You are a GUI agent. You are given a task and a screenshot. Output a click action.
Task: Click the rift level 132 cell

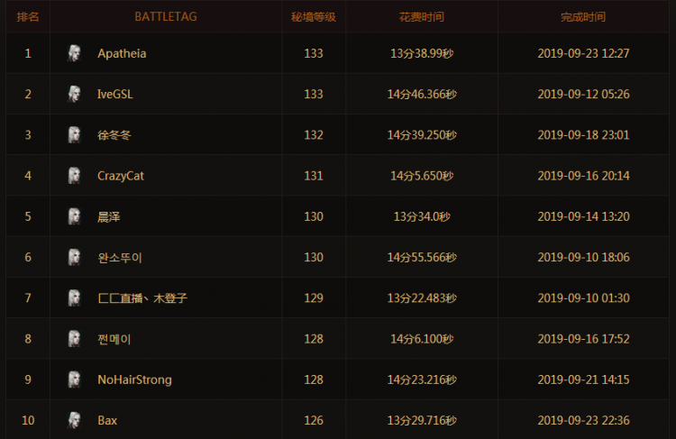tap(314, 135)
